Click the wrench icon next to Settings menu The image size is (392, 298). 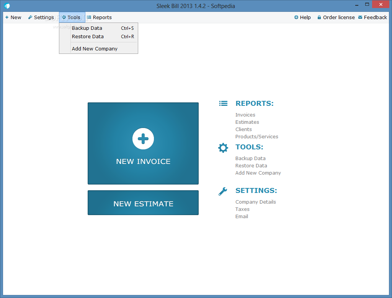point(30,17)
